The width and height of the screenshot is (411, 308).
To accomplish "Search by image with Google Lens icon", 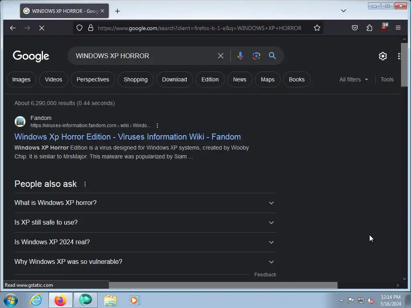I will [256, 56].
